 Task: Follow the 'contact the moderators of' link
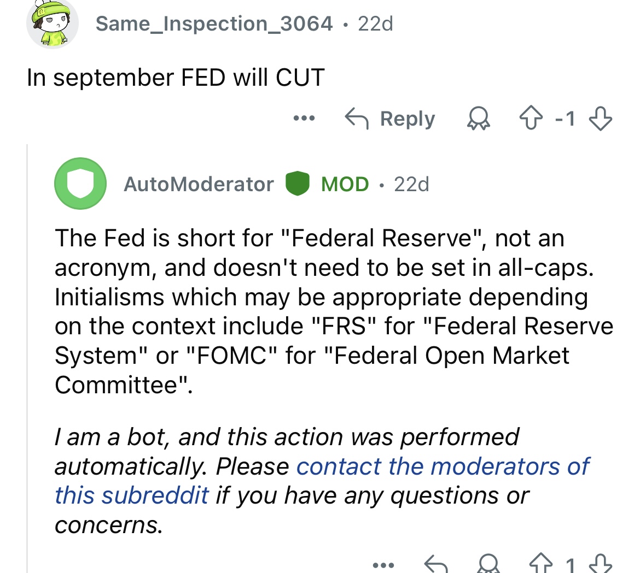click(443, 466)
